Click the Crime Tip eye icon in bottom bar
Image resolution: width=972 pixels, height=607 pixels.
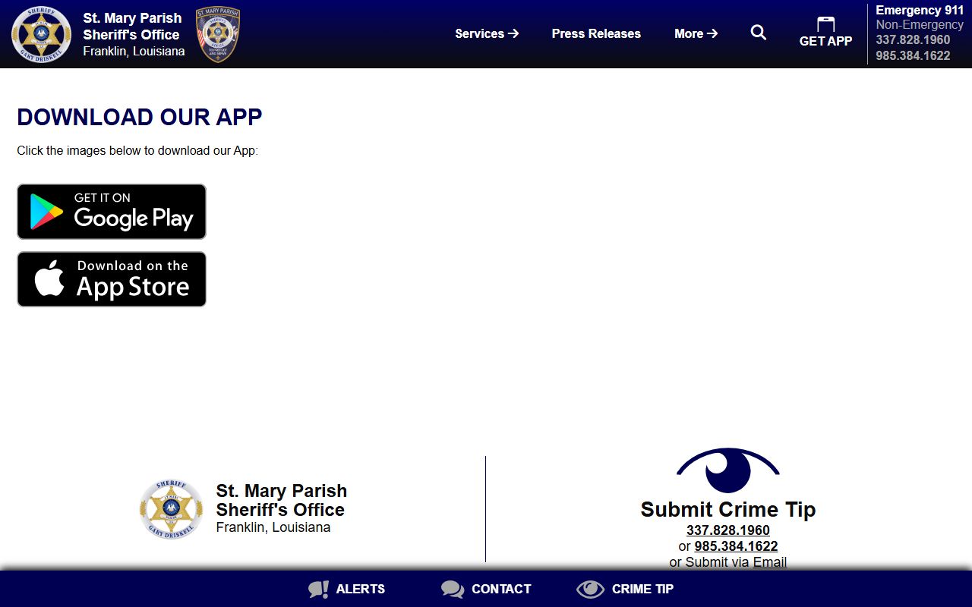[590, 589]
